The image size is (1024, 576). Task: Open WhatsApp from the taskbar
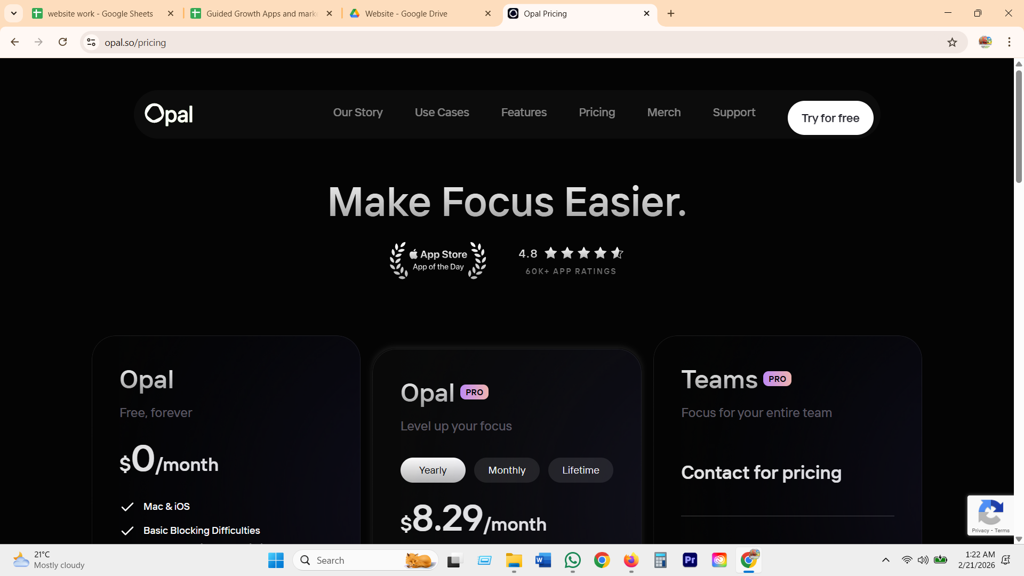coord(572,560)
